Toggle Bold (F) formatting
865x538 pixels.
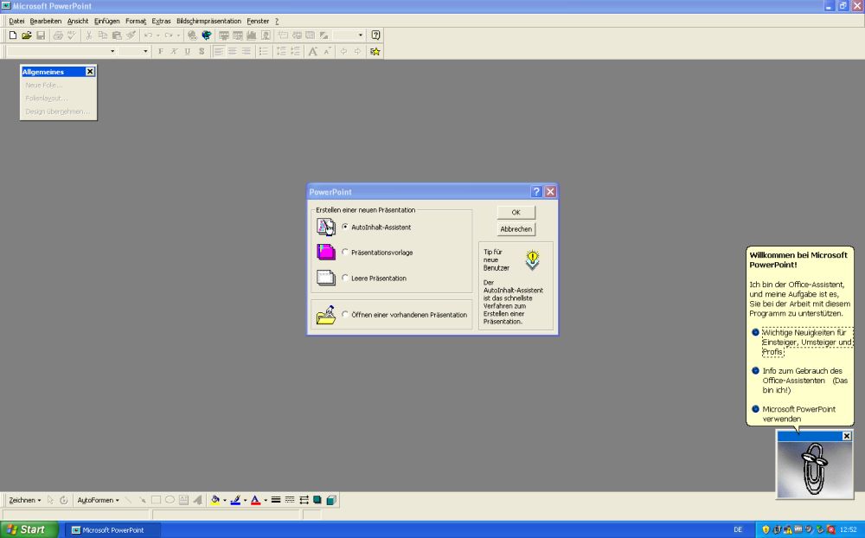[161, 51]
